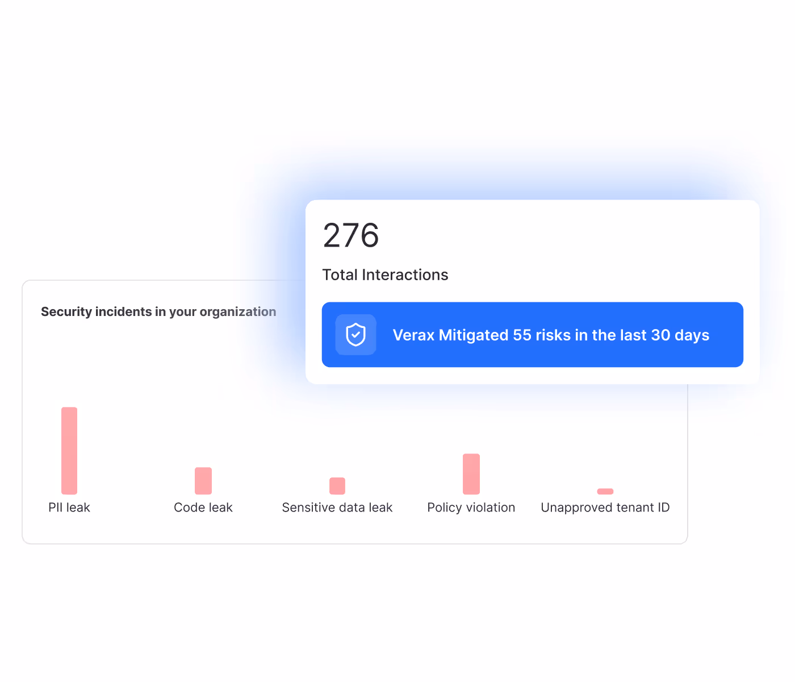Select the Policy violation bar
Viewport: 795px width, 682px height.
[x=471, y=474]
